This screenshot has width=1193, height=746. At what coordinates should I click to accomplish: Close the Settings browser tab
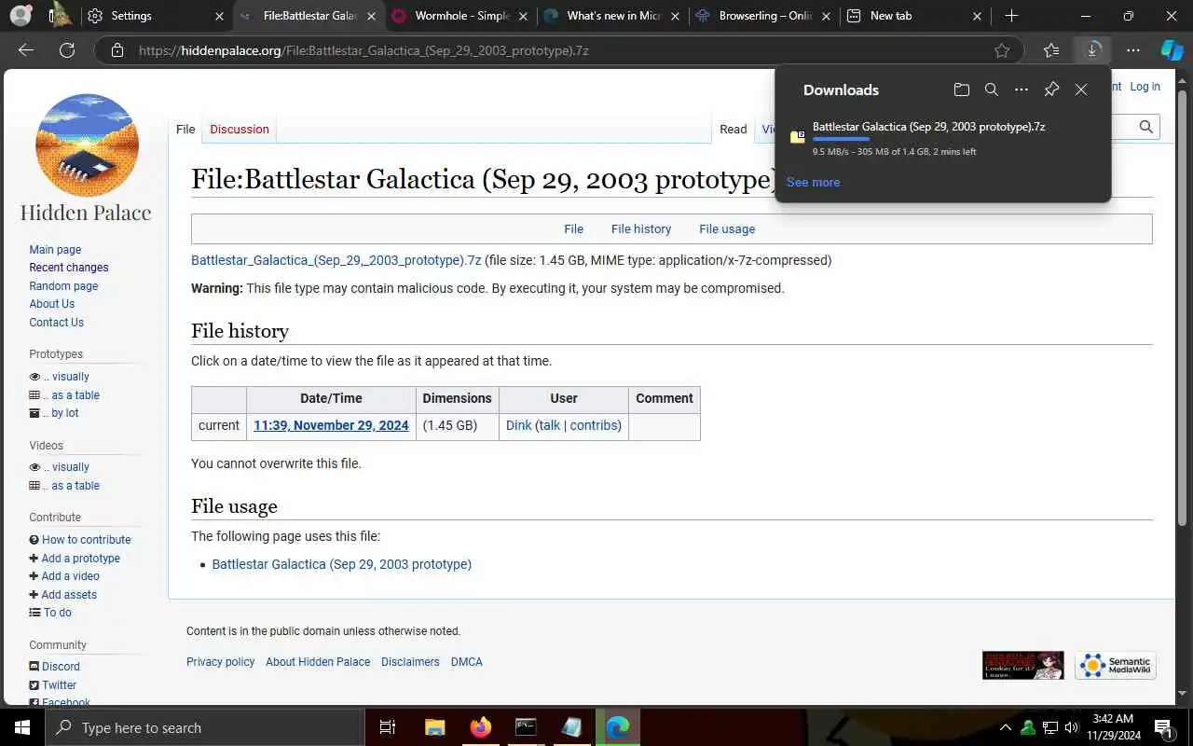click(219, 16)
